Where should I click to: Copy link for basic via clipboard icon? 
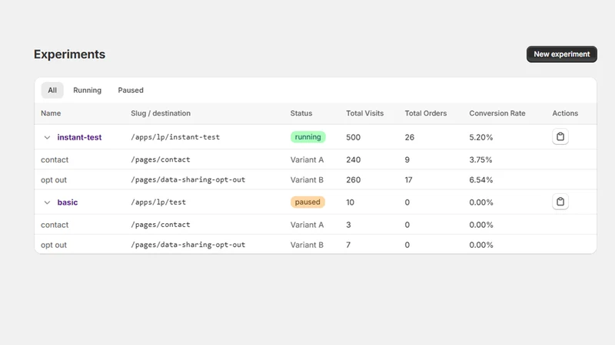click(x=560, y=202)
